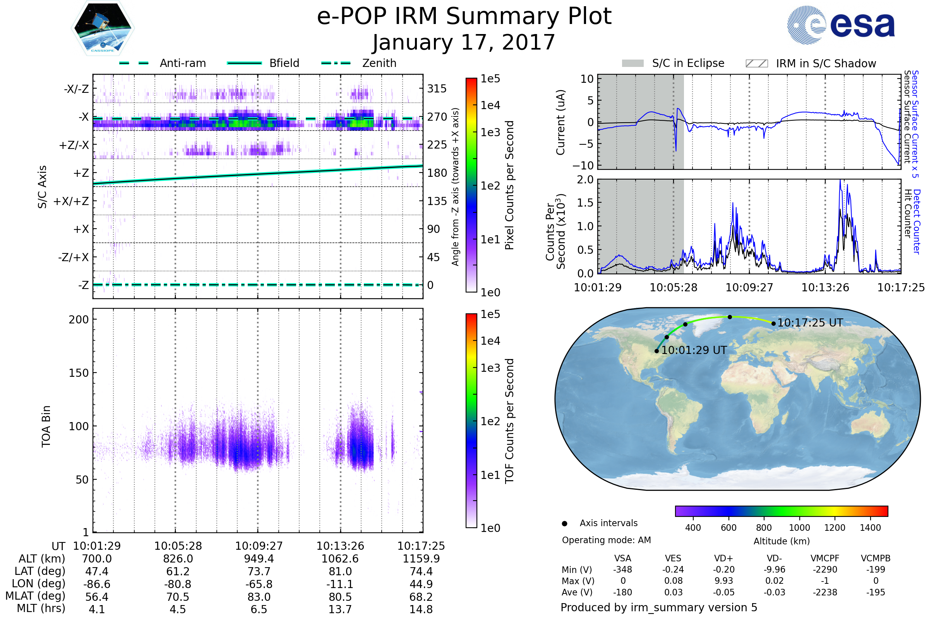Click the IRM in S/C Shadow hatched swatch
Viewport: 929px width, 619px height.
tap(756, 63)
